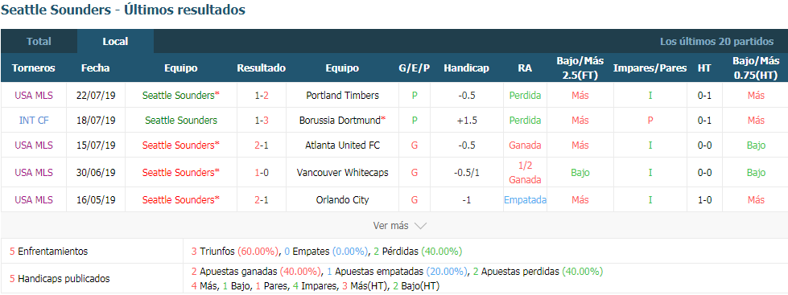Open the Orlando City team link
This screenshot has height=295, width=788.
click(342, 199)
